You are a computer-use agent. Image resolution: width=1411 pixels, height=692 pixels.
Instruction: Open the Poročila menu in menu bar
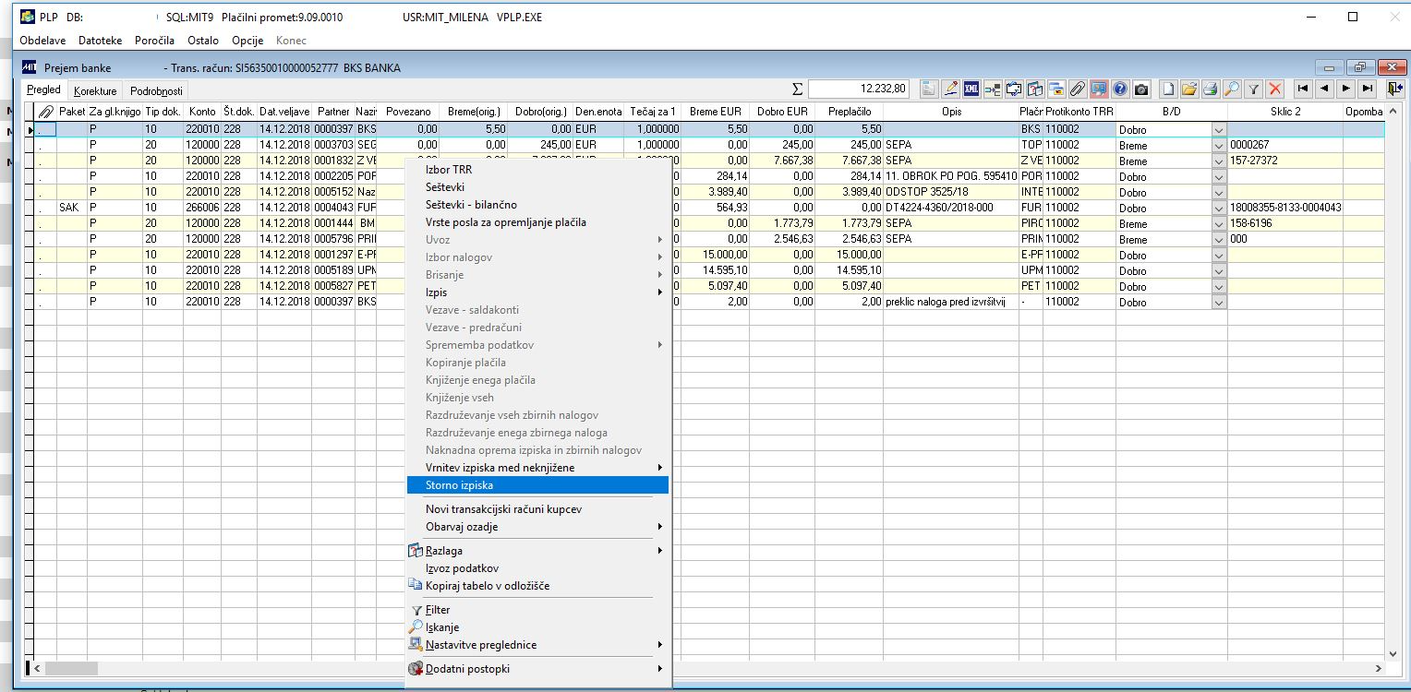click(154, 41)
